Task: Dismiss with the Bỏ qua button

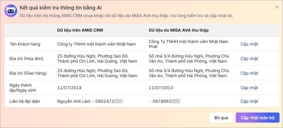Action: coord(221,118)
